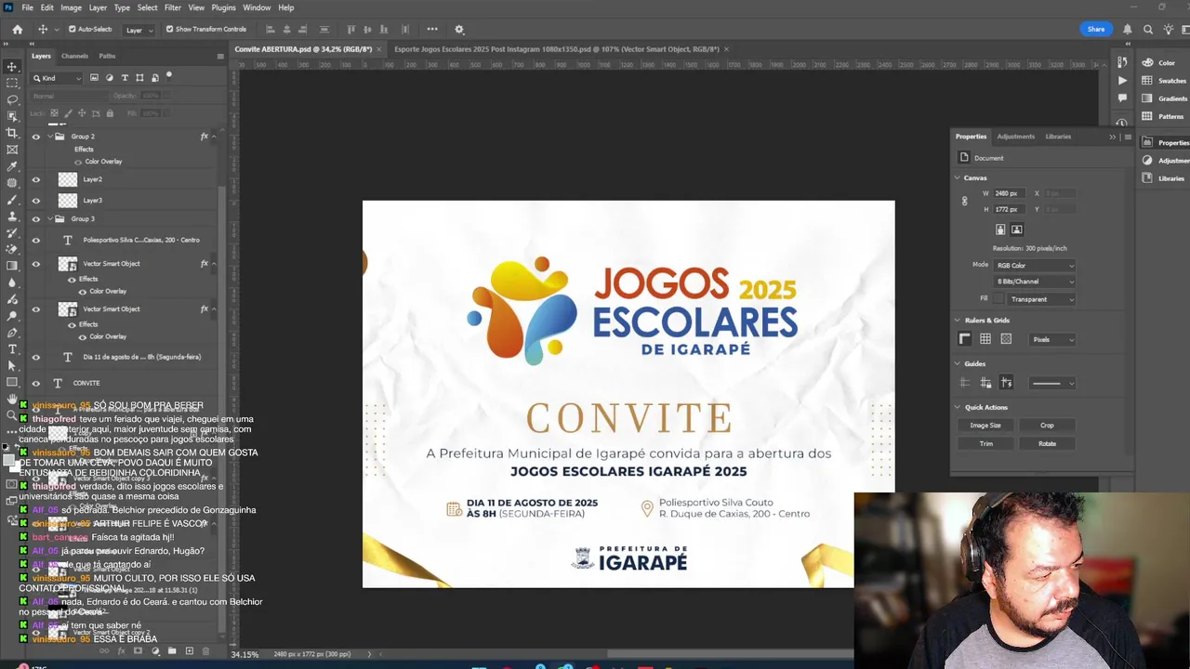
Task: Select the Rectangular Marquee tool
Action: (x=12, y=83)
